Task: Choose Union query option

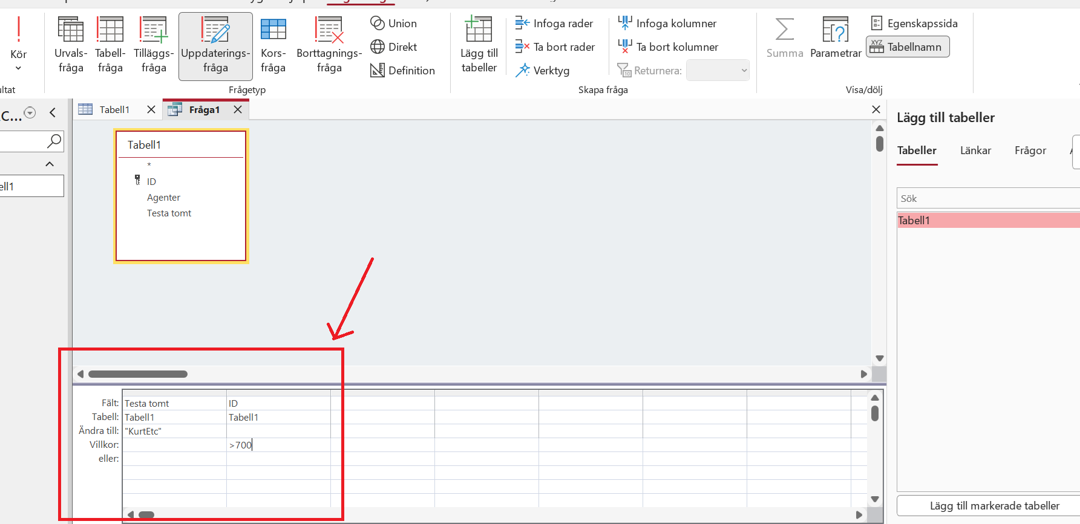Action: point(393,24)
